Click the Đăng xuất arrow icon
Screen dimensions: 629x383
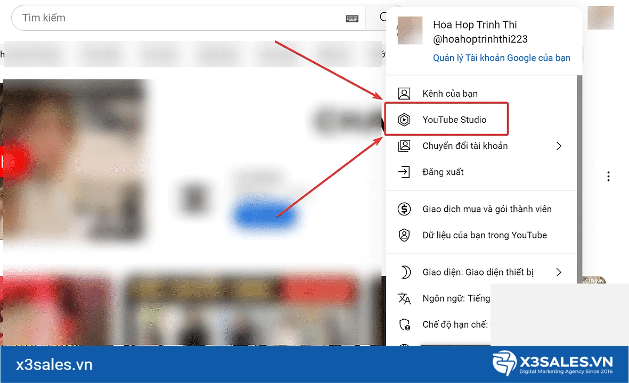(404, 172)
